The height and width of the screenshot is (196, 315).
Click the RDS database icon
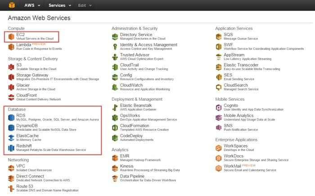(11, 118)
